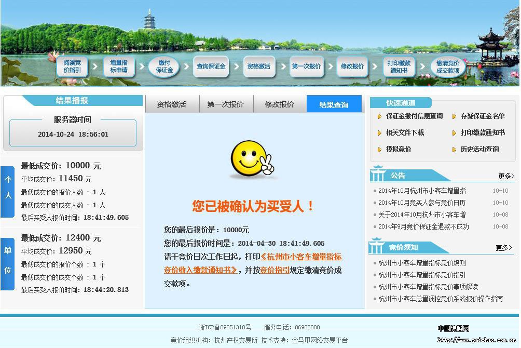Click the 缴清竞价成交款项 step button

pyautogui.click(x=447, y=66)
